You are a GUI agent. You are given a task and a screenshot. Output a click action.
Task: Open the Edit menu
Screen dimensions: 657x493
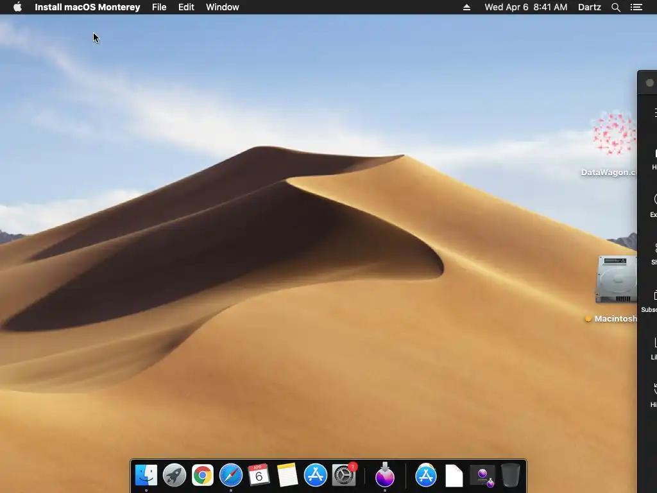coord(186,7)
